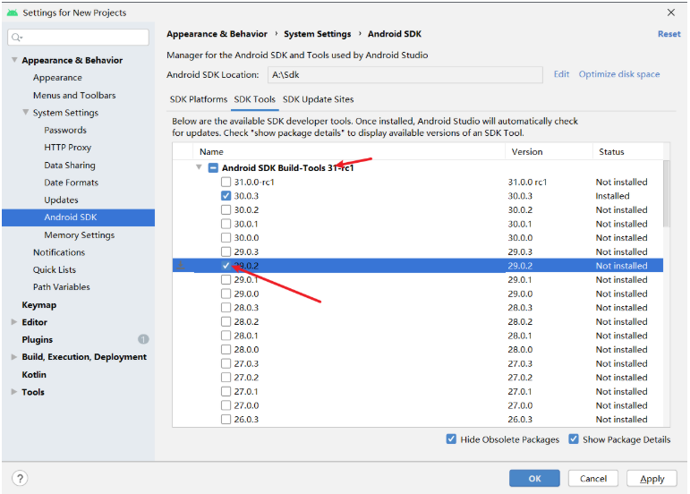Open Plugins settings
The image size is (690, 494).
[x=38, y=339]
